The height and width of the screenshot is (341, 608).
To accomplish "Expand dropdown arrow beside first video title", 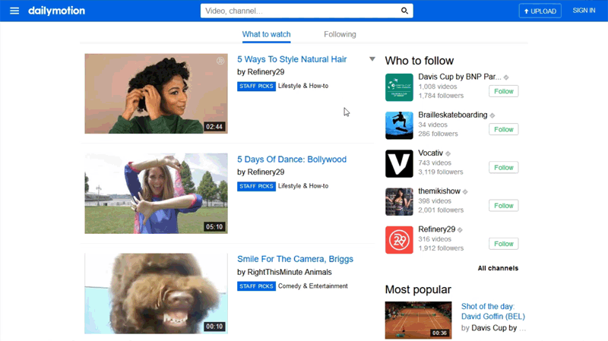I will [372, 59].
